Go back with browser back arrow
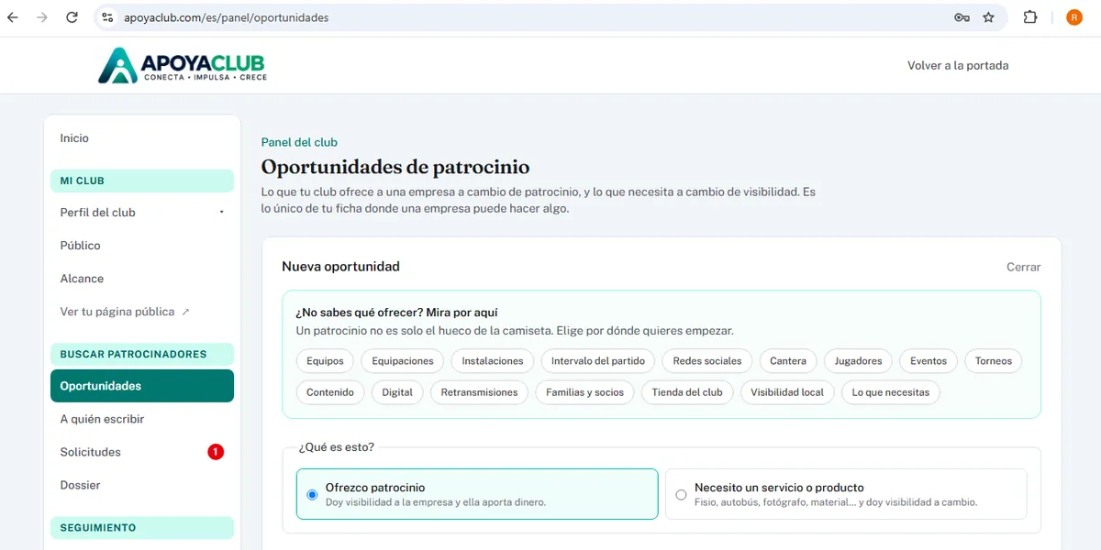1101x550 pixels. (13, 17)
